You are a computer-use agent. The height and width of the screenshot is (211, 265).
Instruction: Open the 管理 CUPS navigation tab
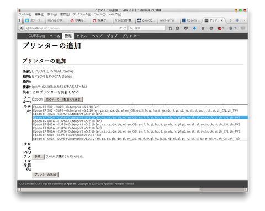[68, 36]
